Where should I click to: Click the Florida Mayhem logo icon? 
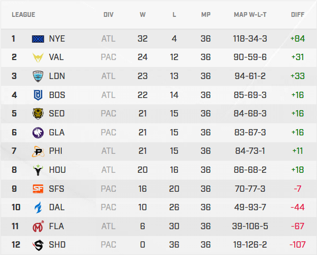(39, 226)
